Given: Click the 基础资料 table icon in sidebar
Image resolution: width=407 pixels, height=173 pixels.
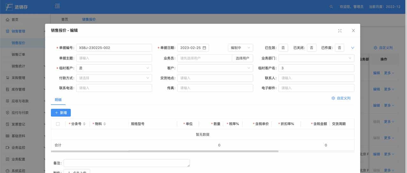Looking at the screenshot, I should pyautogui.click(x=8, y=136).
